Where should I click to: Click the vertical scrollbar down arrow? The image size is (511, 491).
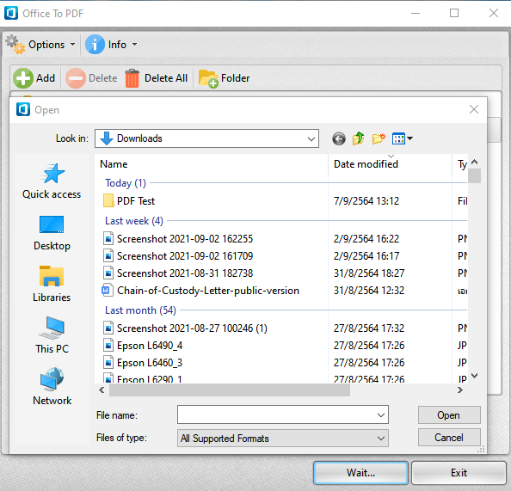point(475,376)
